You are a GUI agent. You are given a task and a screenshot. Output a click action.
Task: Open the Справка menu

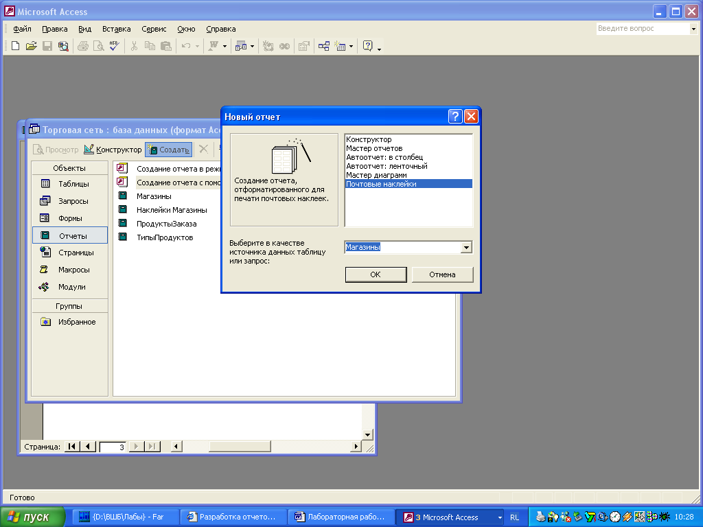221,29
